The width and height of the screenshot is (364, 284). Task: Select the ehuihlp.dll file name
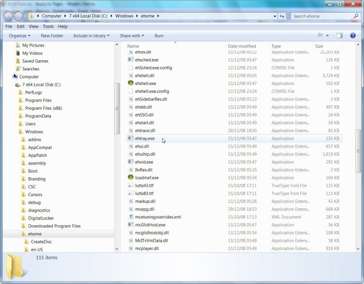click(x=145, y=154)
